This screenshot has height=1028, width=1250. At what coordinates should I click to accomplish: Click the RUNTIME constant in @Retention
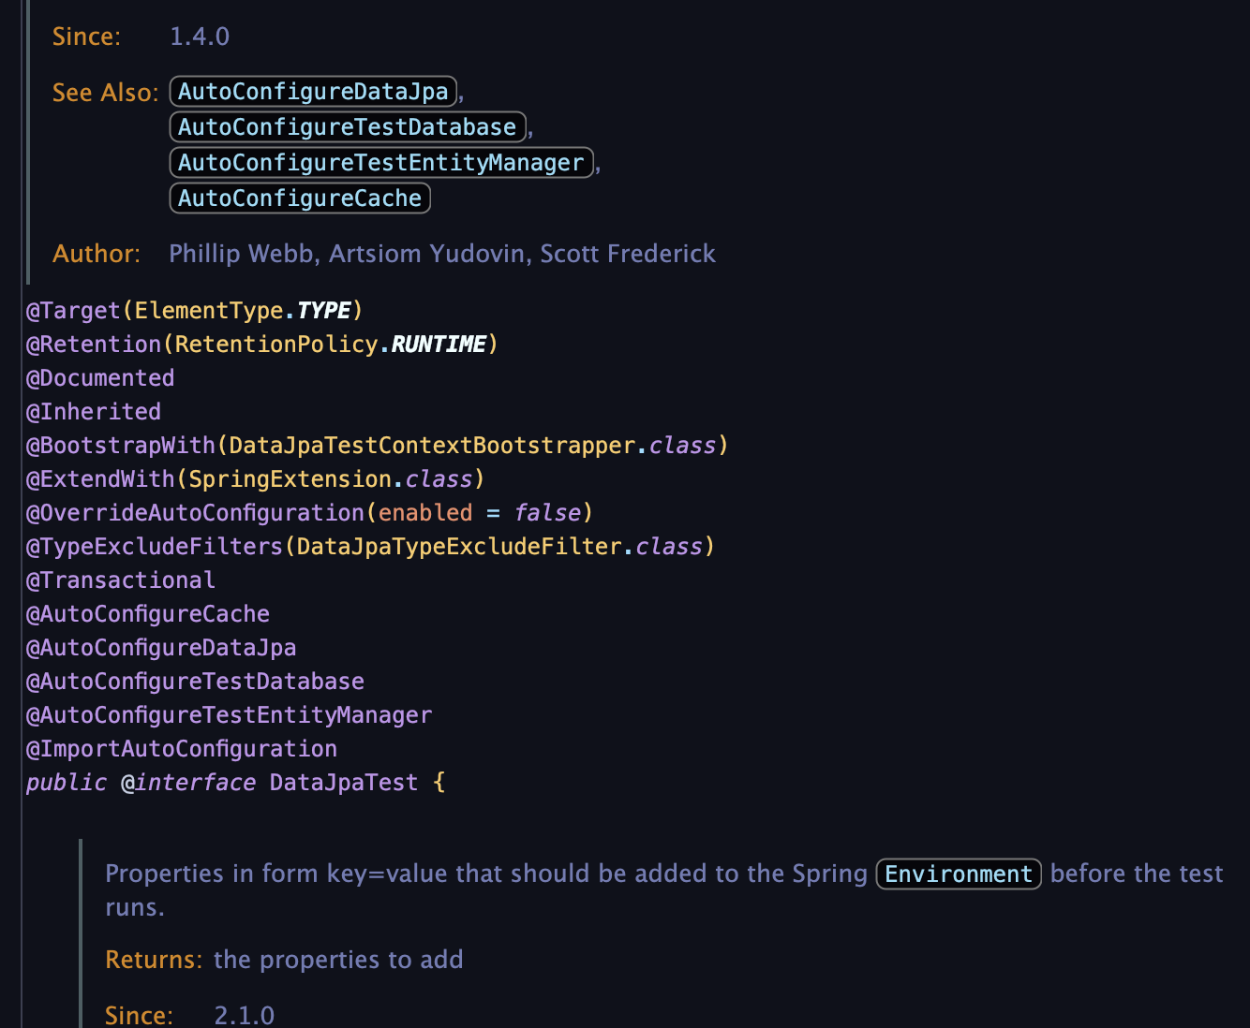click(x=438, y=345)
